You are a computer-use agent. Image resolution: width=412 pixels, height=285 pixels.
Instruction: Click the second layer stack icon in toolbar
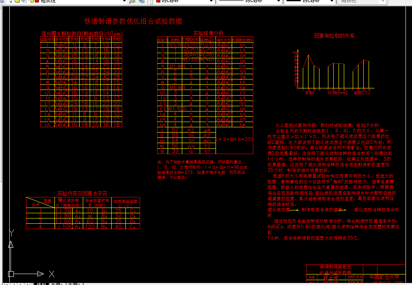click(x=142, y=2)
